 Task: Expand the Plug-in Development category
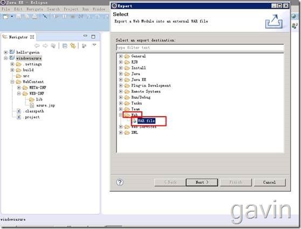click(121, 85)
